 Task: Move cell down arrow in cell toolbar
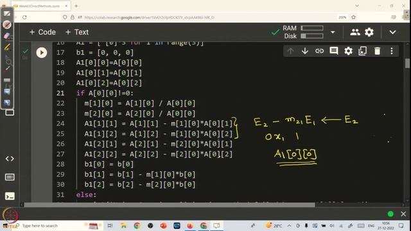[x=305, y=51]
